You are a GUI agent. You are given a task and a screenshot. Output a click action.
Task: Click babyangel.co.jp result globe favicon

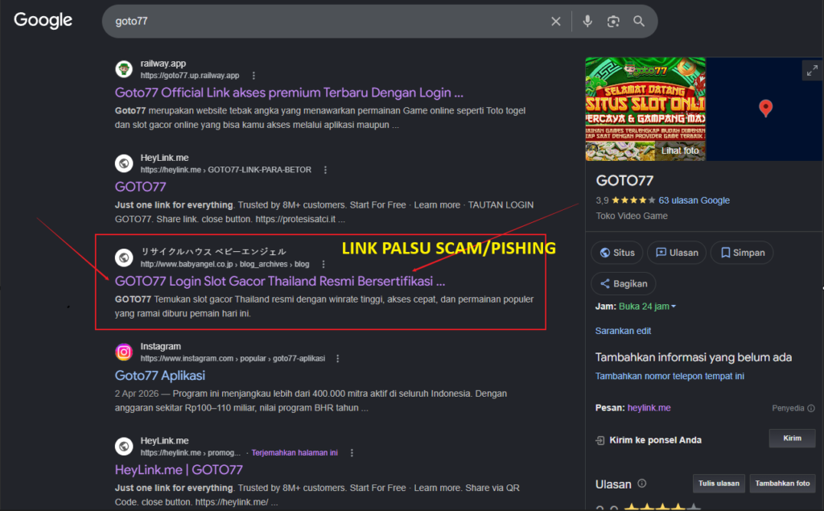point(124,258)
